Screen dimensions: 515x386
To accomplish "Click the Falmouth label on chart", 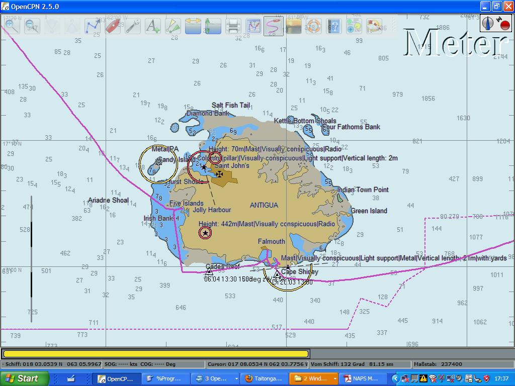I will [271, 241].
